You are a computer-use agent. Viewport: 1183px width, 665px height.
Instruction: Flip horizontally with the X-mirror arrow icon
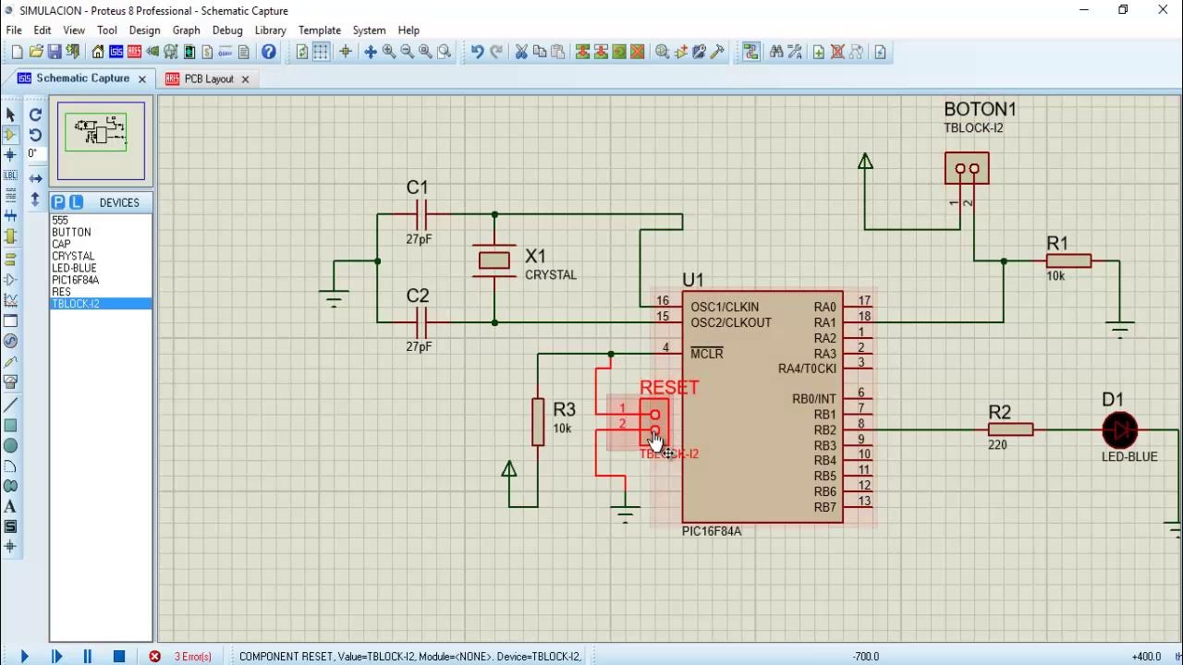35,178
